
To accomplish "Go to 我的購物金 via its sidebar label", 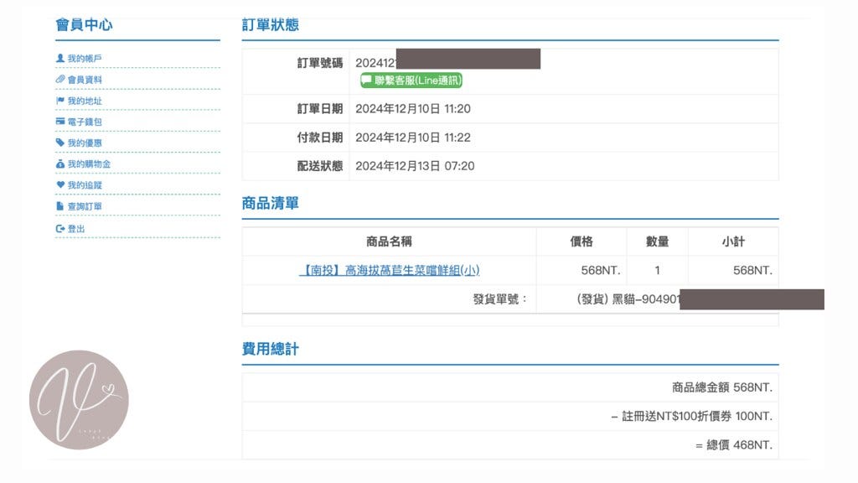I will pos(90,164).
